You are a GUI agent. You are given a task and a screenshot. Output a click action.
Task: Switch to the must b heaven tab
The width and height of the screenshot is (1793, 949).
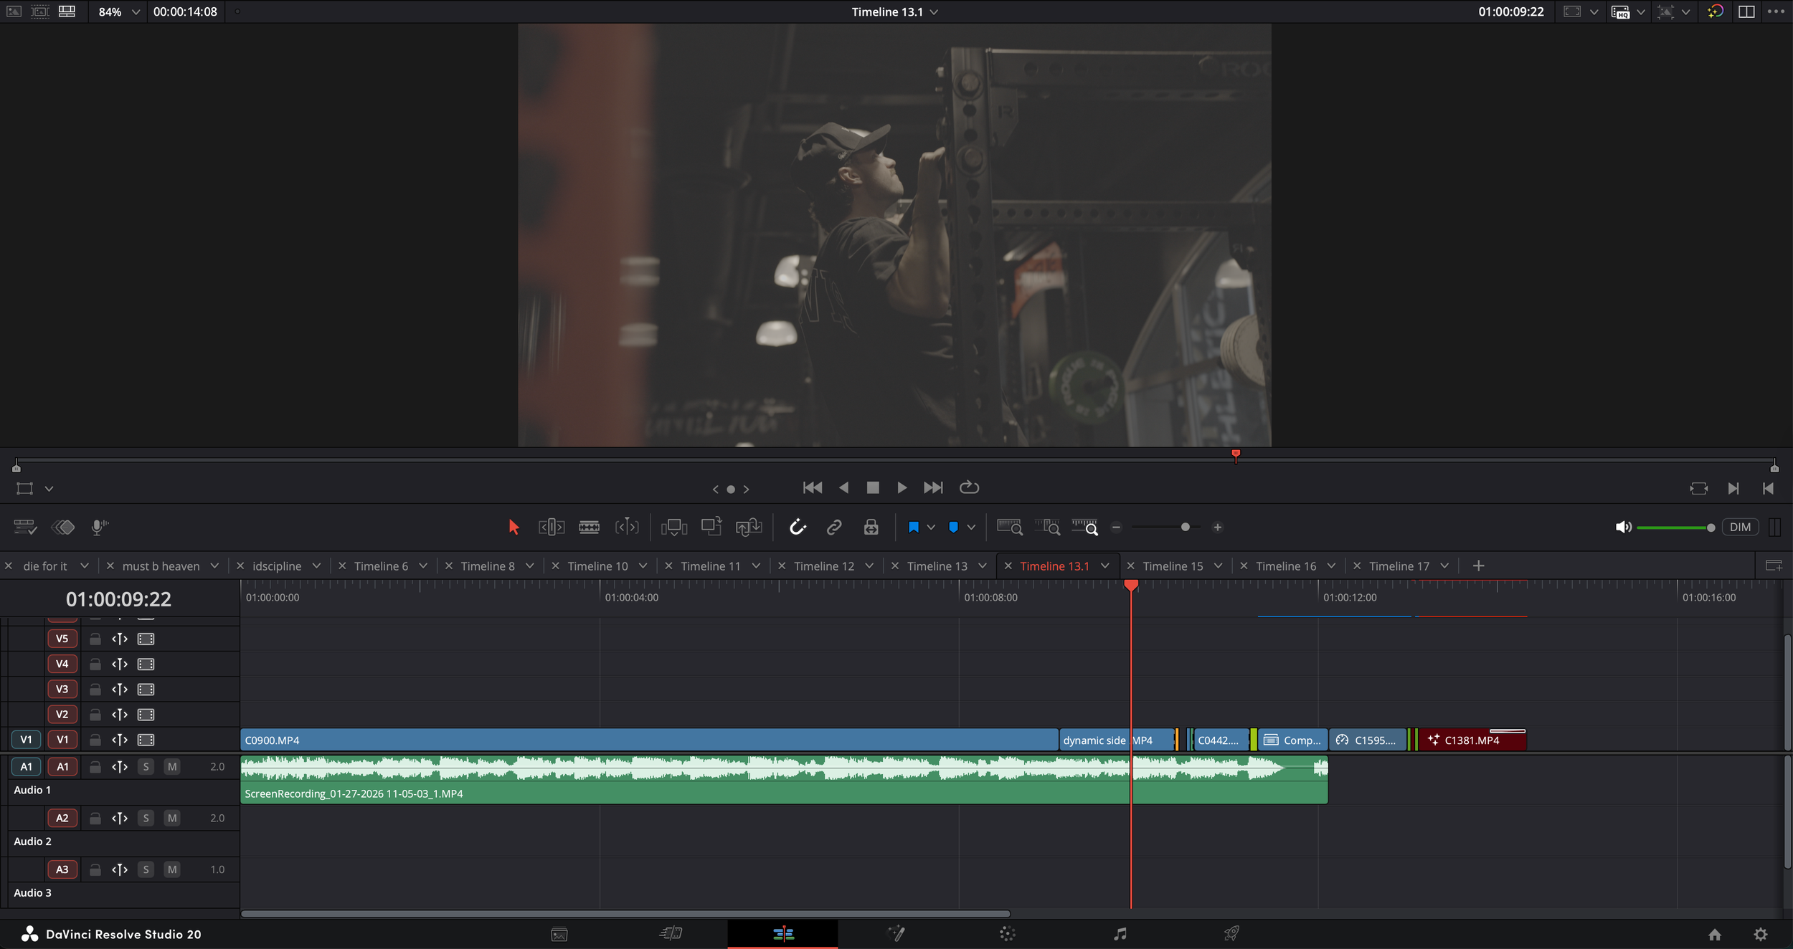click(161, 566)
